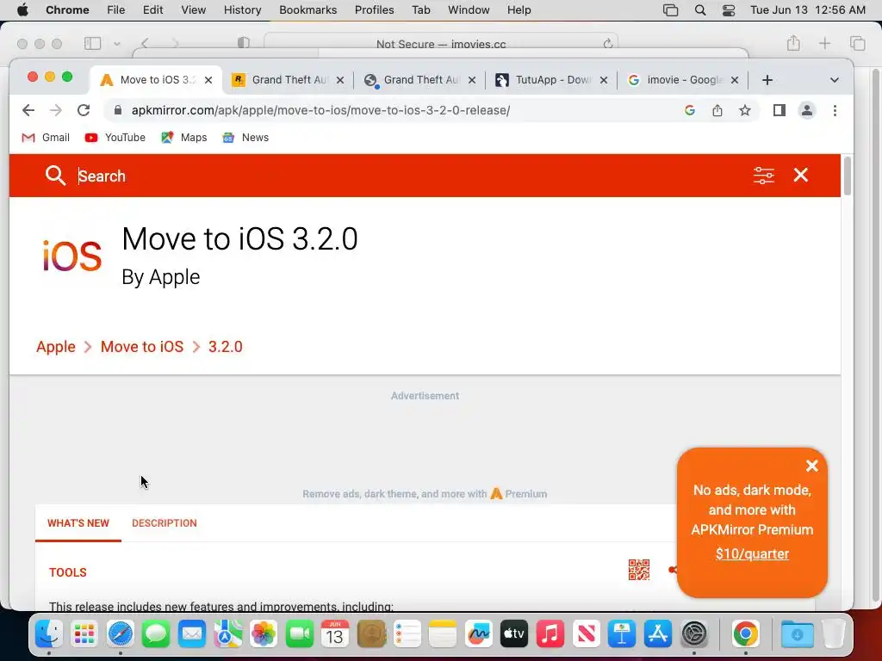Open News bookmark
Image resolution: width=882 pixels, height=661 pixels.
point(245,137)
